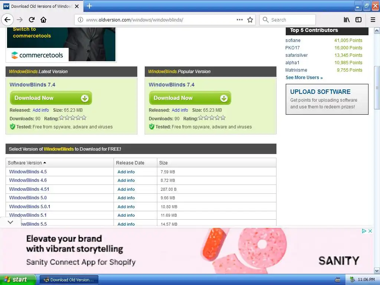380x285 pixels.
Task: Open the Windows start button
Action: pos(18,279)
